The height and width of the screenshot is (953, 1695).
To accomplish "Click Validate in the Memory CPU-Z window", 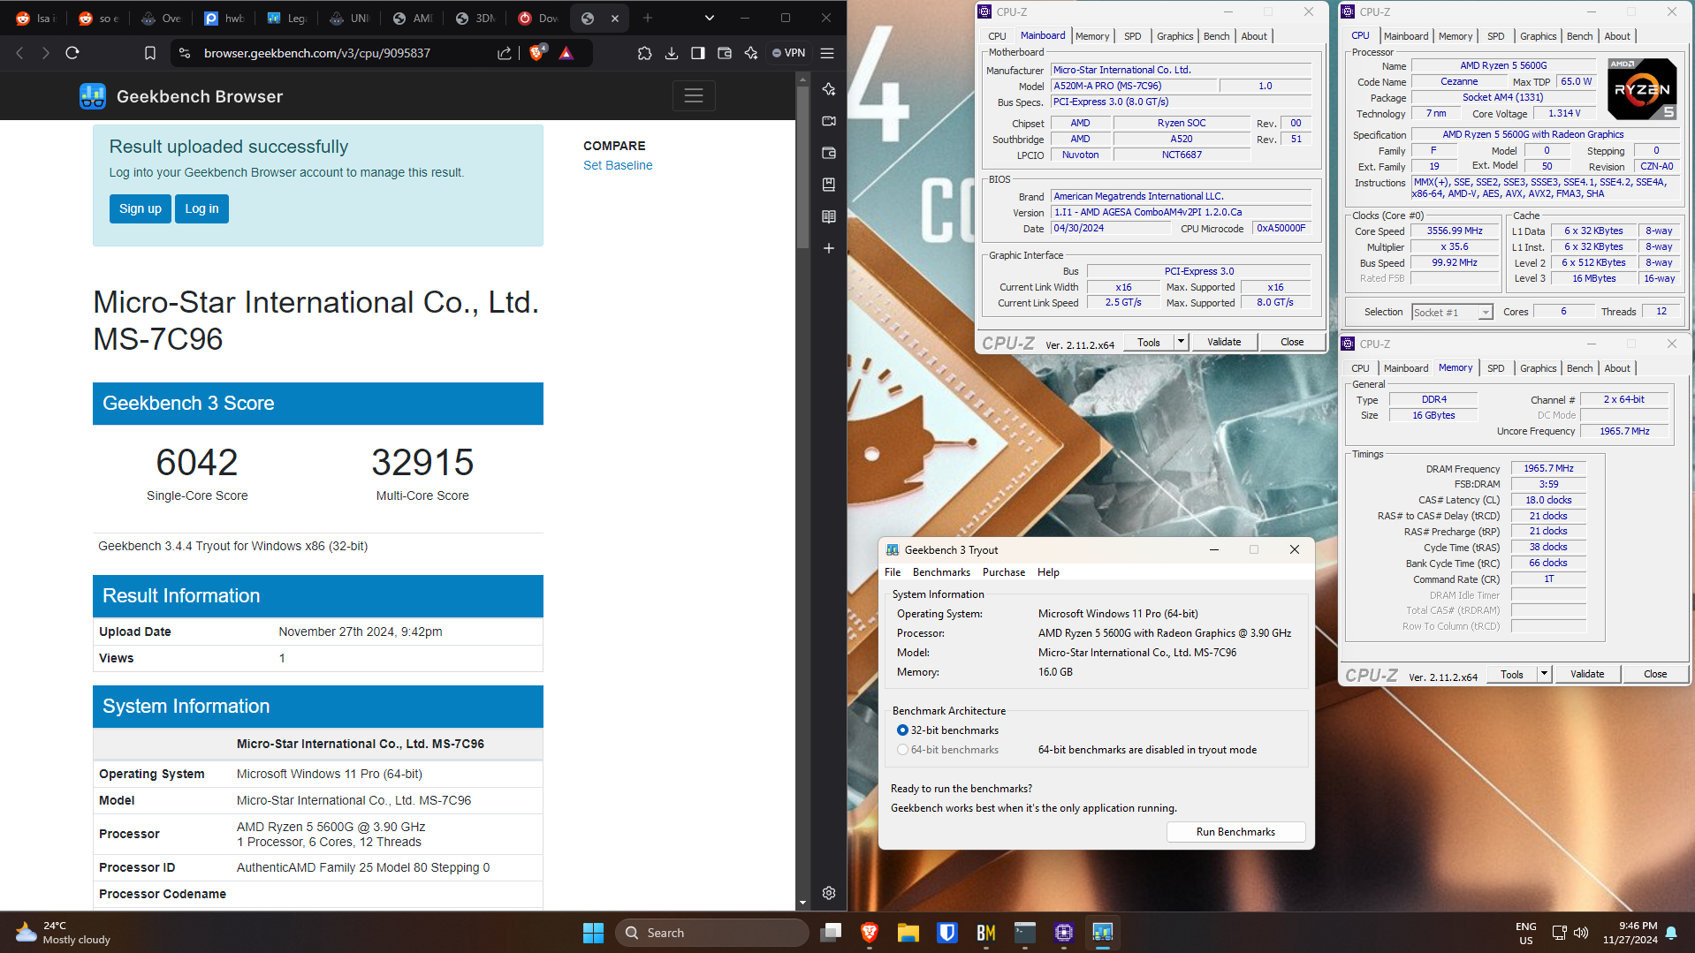I will (1587, 674).
